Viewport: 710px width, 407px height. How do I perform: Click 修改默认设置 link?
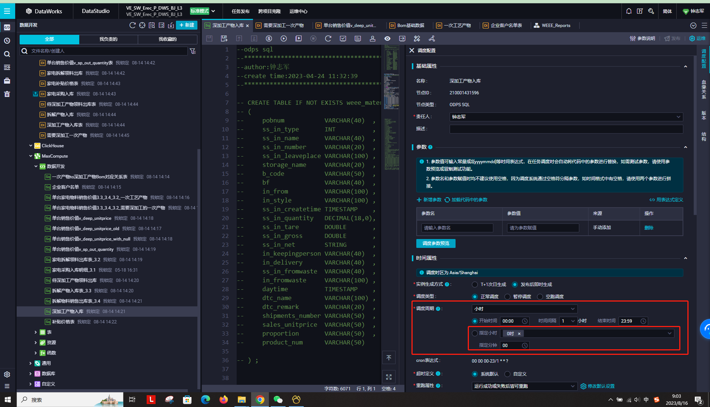tap(597, 386)
